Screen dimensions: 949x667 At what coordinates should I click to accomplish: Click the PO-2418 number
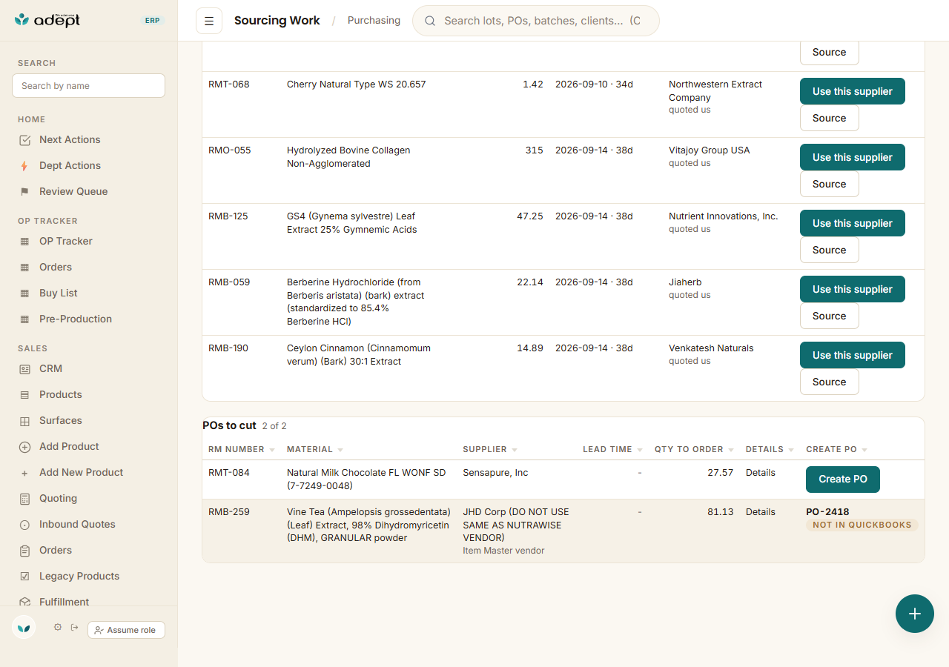827,512
